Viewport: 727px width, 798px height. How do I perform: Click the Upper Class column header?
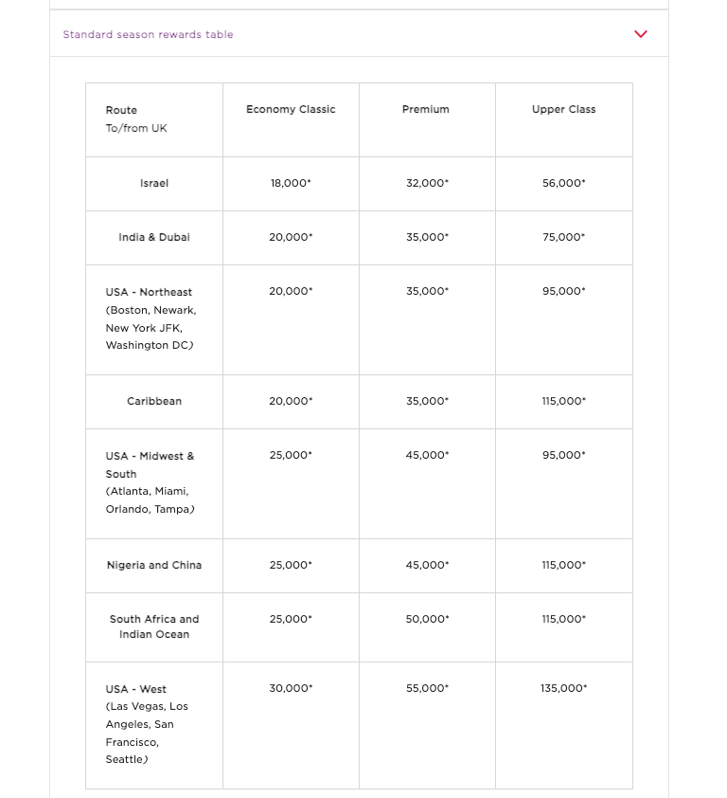click(x=563, y=110)
